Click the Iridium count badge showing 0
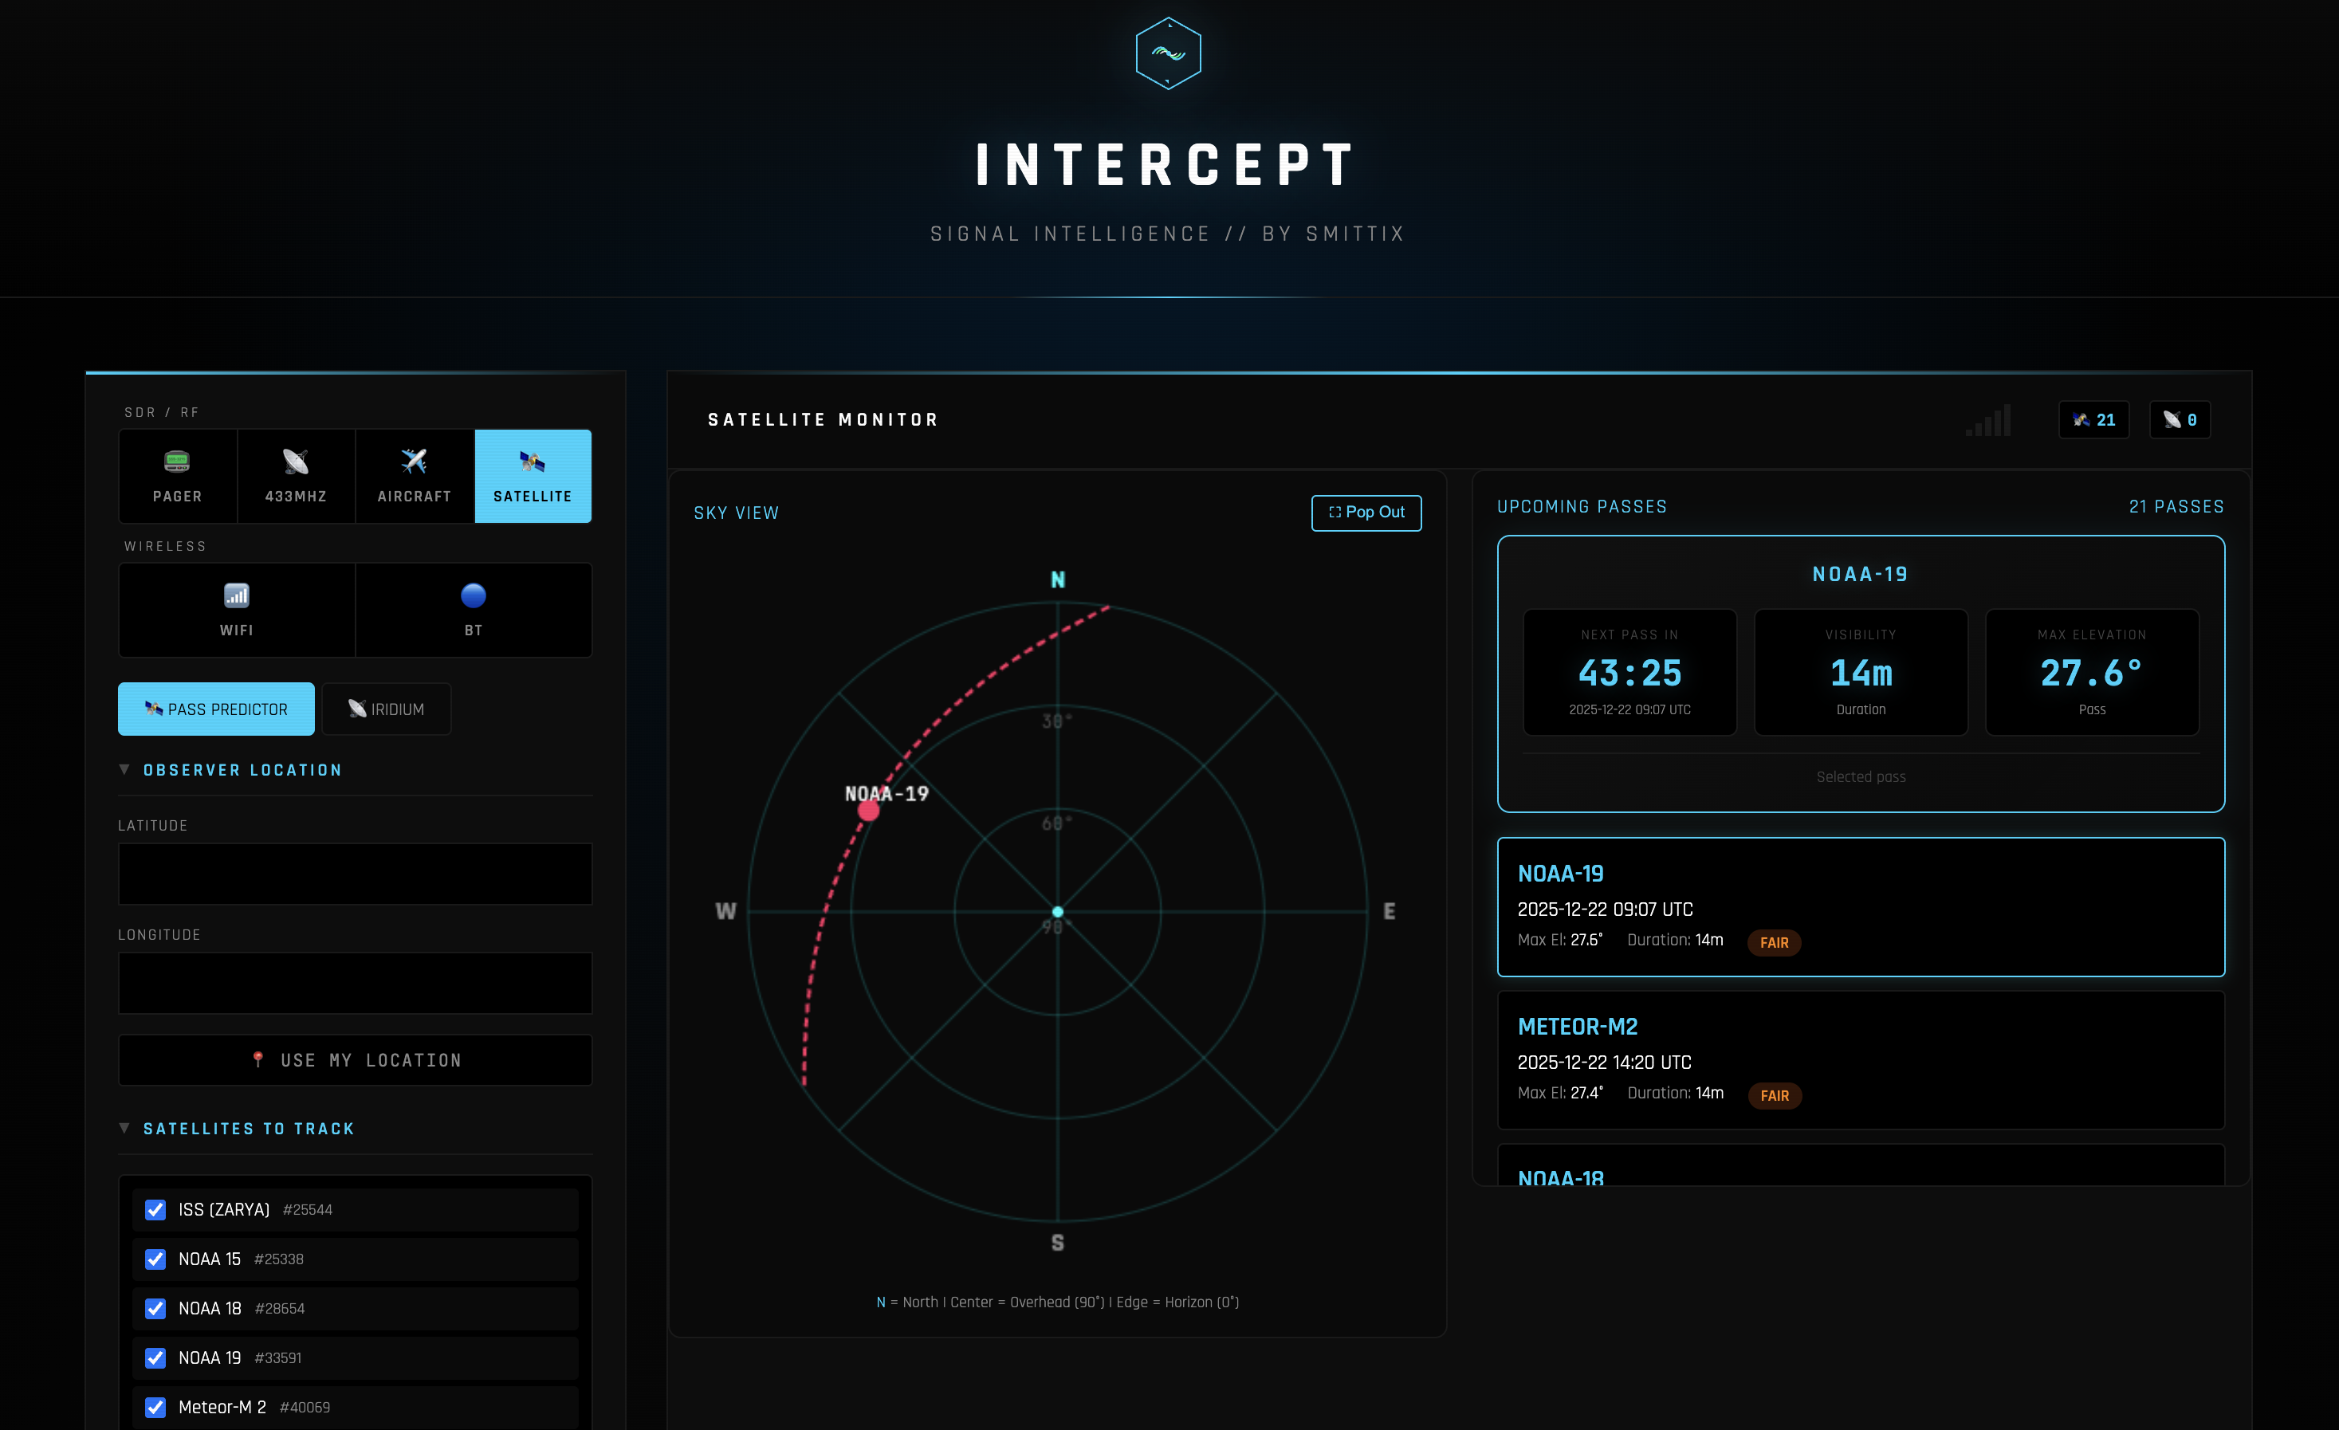The image size is (2339, 1430). pyautogui.click(x=2179, y=419)
